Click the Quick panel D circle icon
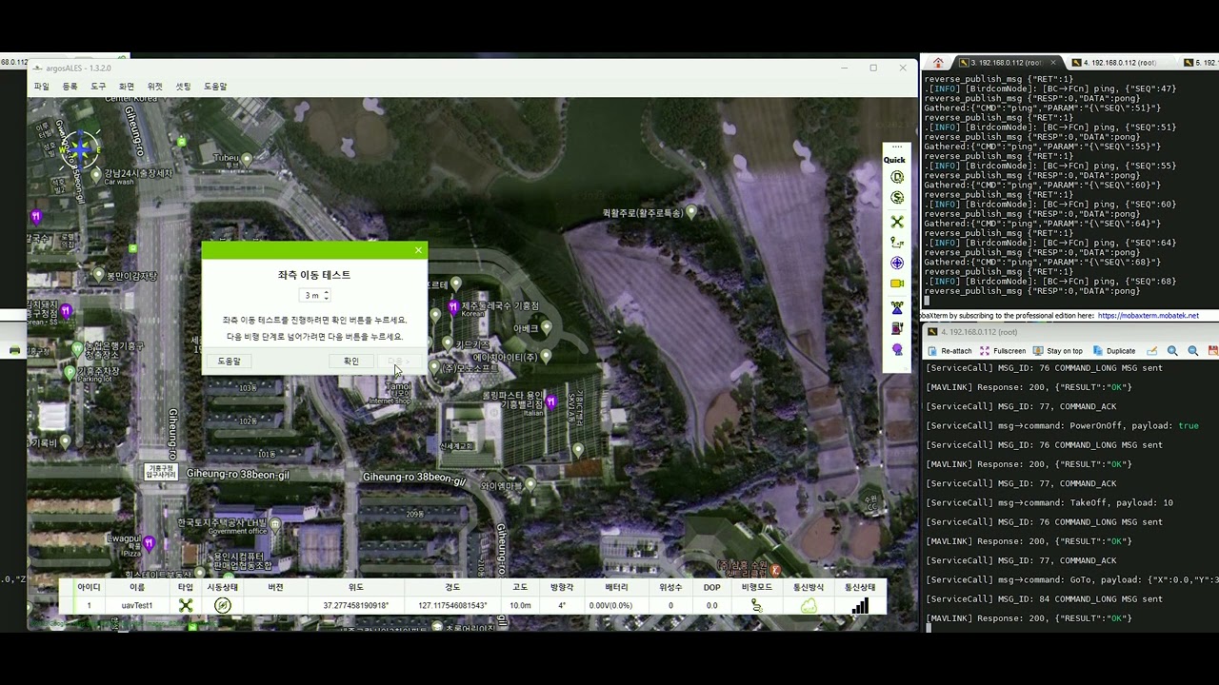 coord(896,177)
